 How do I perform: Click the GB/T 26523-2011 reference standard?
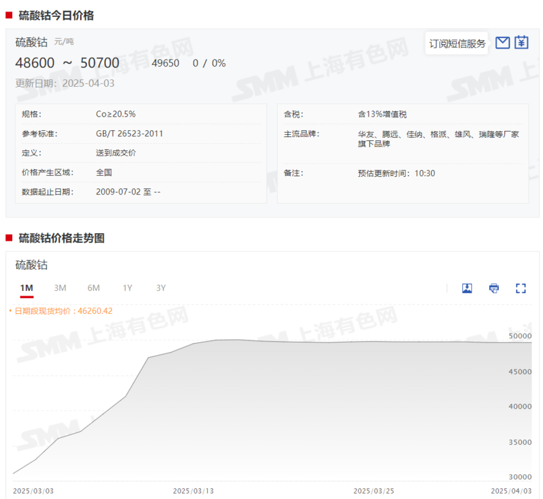pos(130,134)
